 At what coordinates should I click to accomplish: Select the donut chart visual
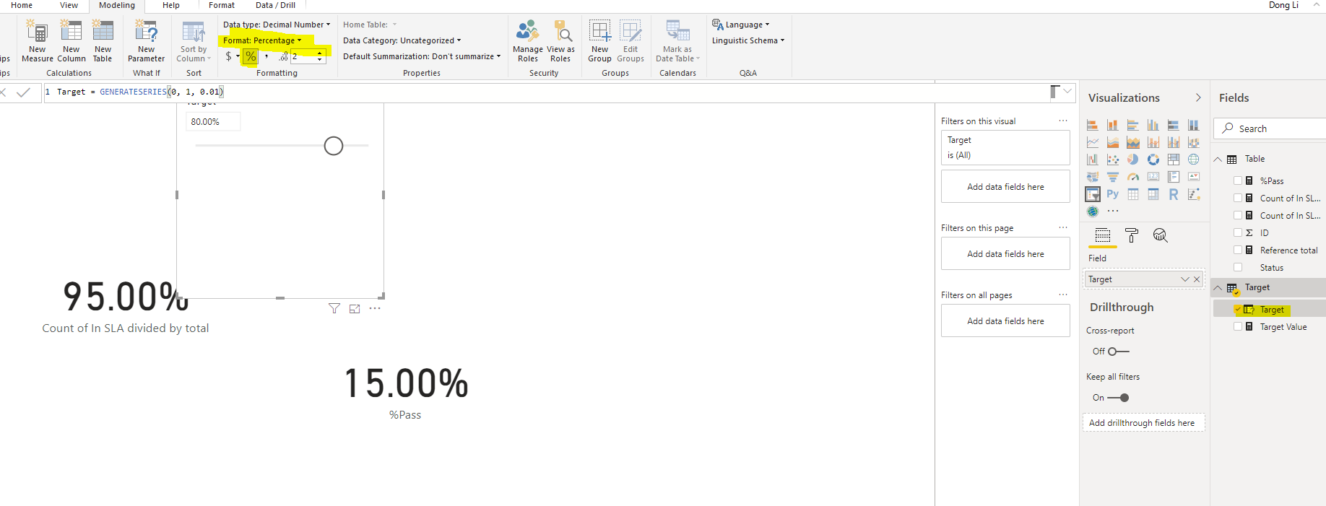tap(1153, 160)
